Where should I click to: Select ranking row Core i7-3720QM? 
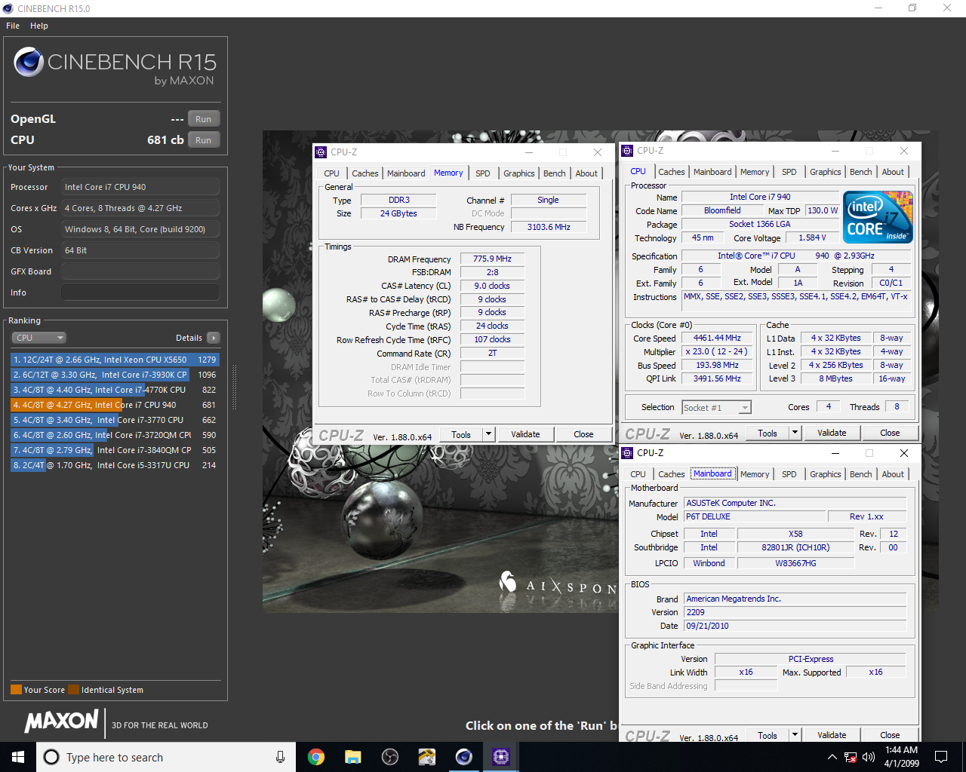(x=115, y=435)
